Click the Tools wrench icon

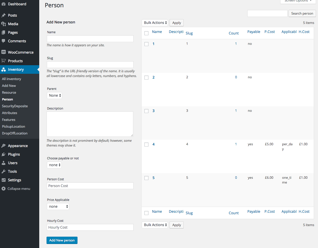point(4,171)
